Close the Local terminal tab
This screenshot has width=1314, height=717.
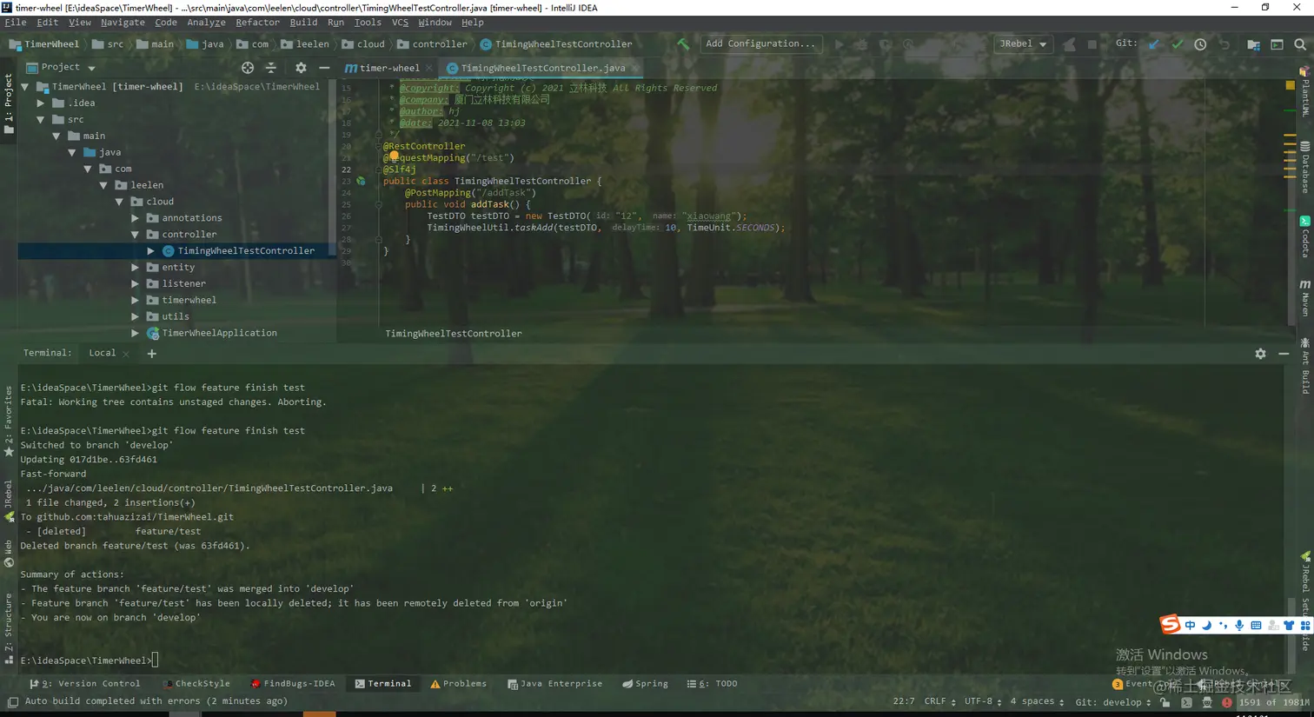[126, 354]
